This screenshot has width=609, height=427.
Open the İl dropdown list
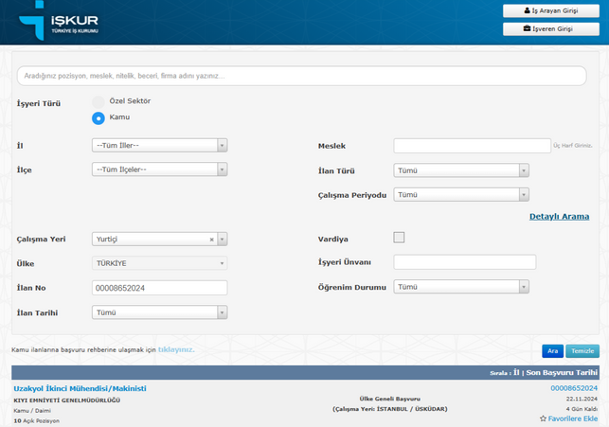click(159, 146)
